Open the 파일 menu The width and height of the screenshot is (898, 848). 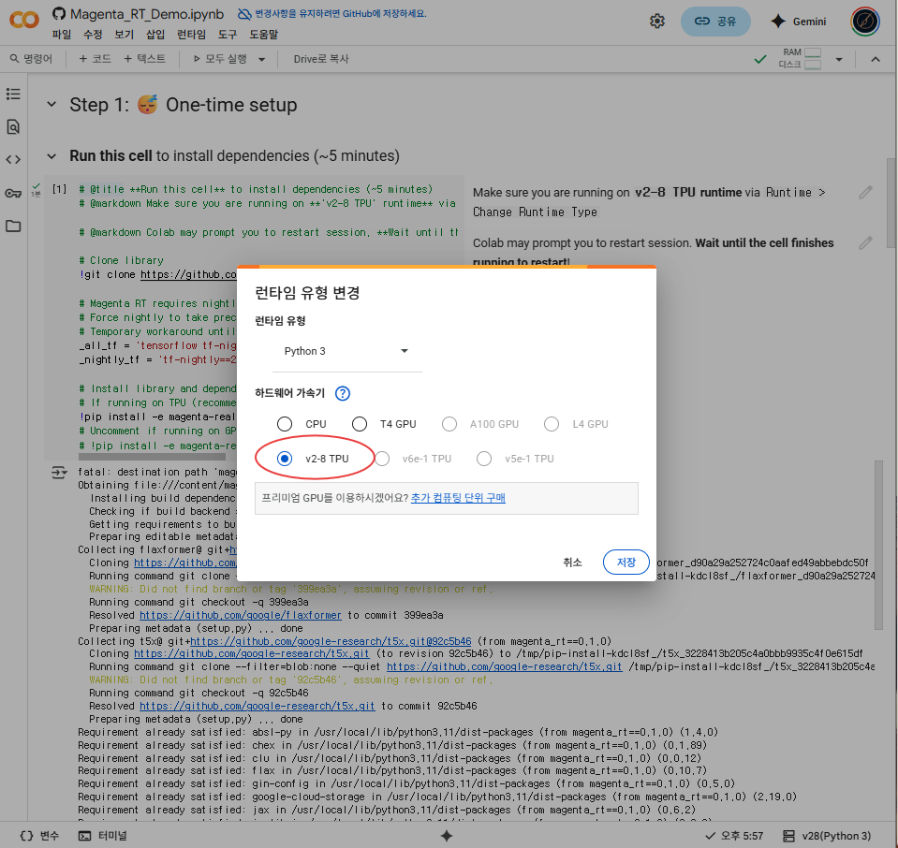(x=61, y=35)
